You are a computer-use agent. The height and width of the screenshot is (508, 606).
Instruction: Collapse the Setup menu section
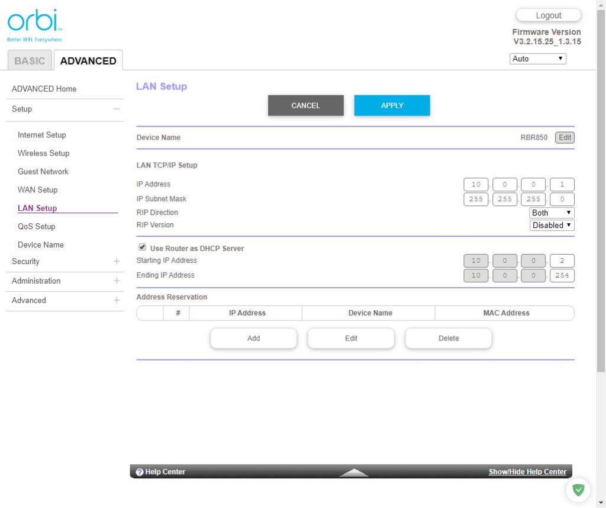coord(117,109)
